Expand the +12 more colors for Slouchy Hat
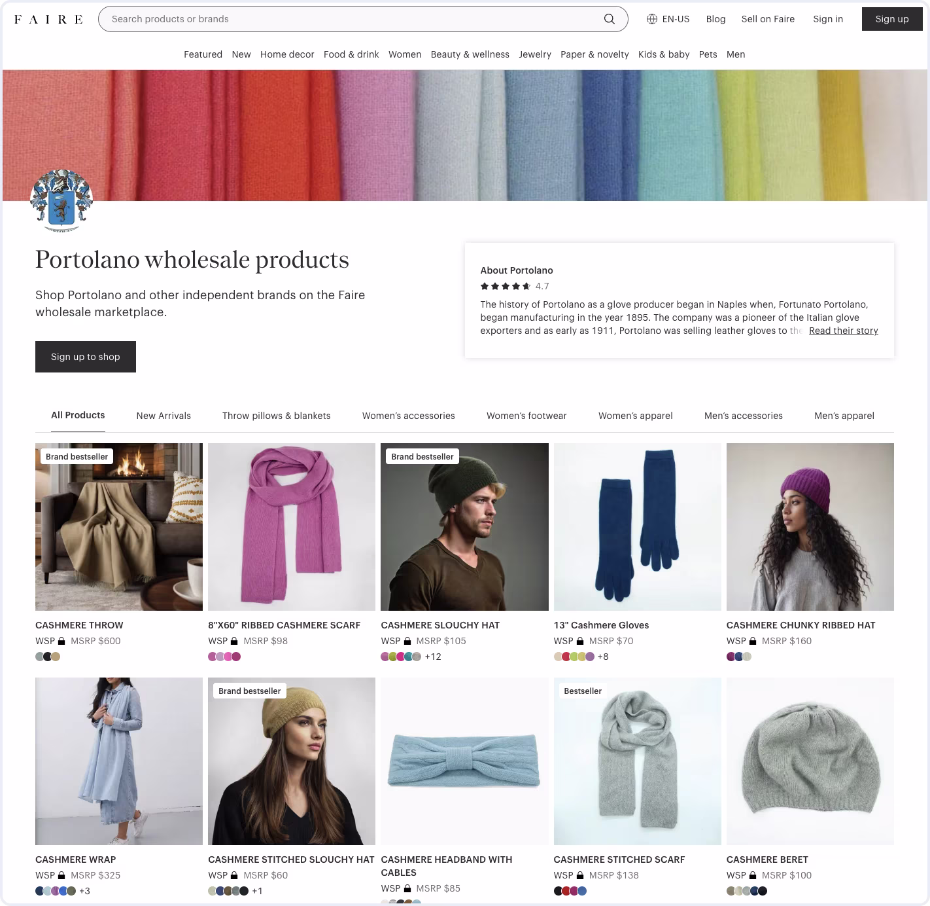Screen dimensions: 930x906 [x=433, y=657]
